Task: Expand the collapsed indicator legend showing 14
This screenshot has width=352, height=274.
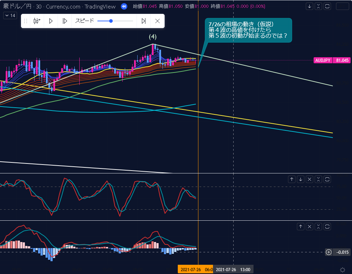Action: click(x=10, y=15)
